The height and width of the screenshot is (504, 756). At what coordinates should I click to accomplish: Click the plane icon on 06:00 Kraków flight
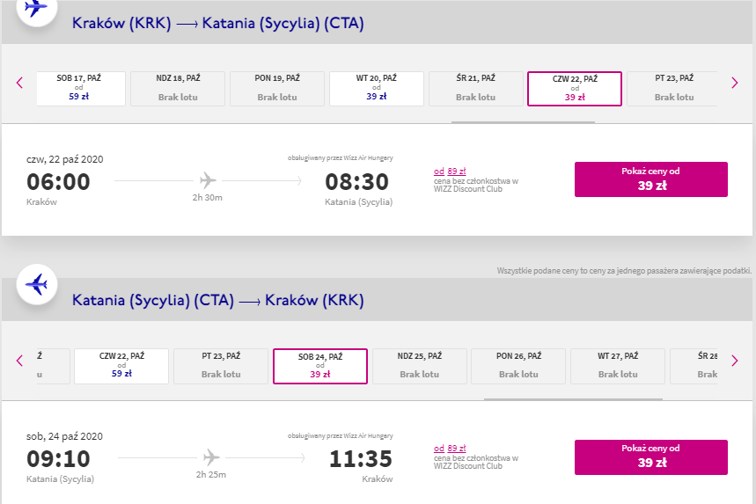208,180
